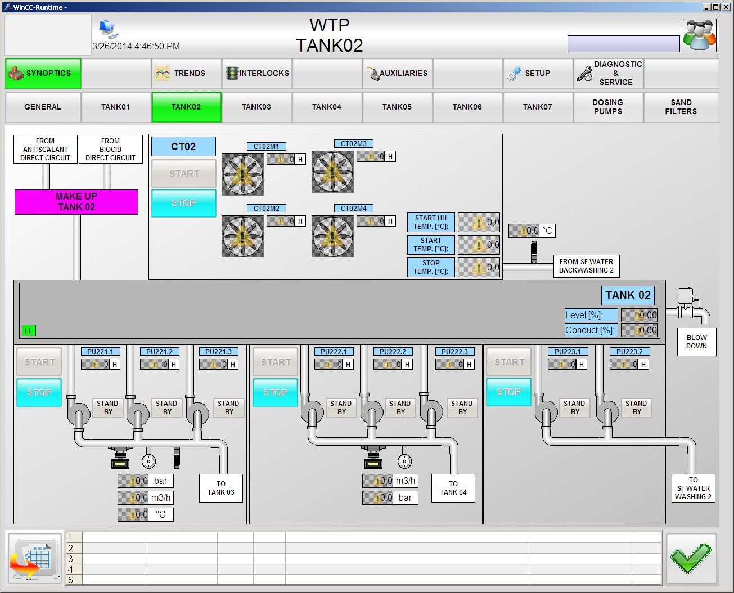Click the green checkmark acknowledge icon
Viewport: 734px width, 593px height.
(691, 559)
